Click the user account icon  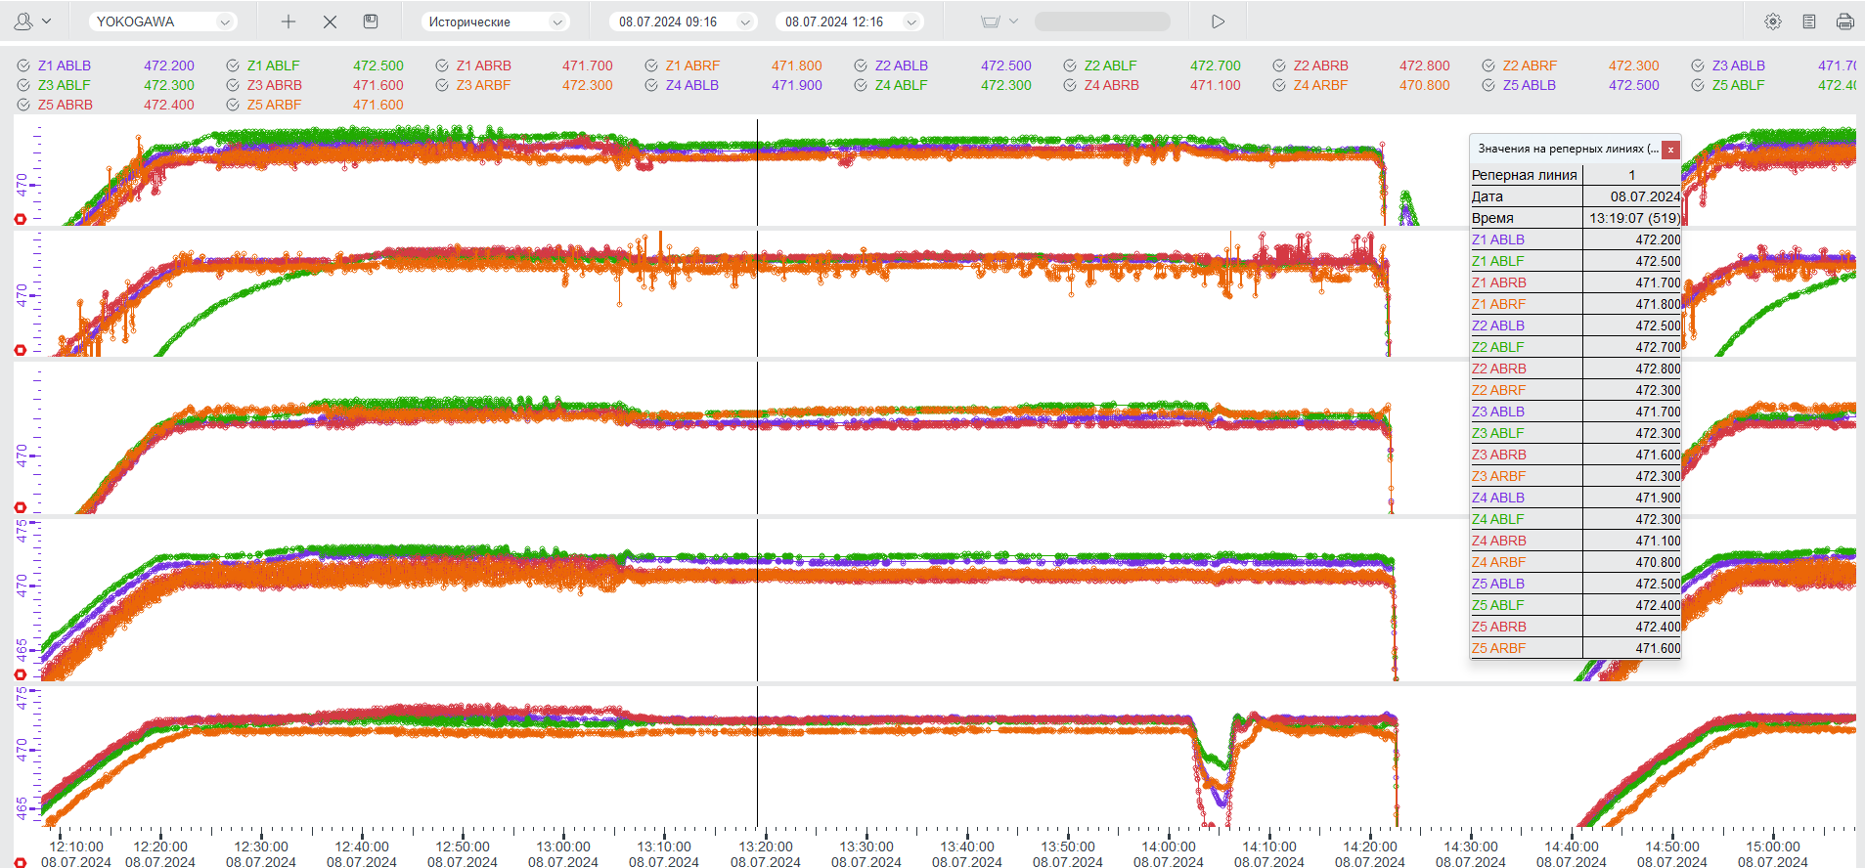[x=23, y=22]
